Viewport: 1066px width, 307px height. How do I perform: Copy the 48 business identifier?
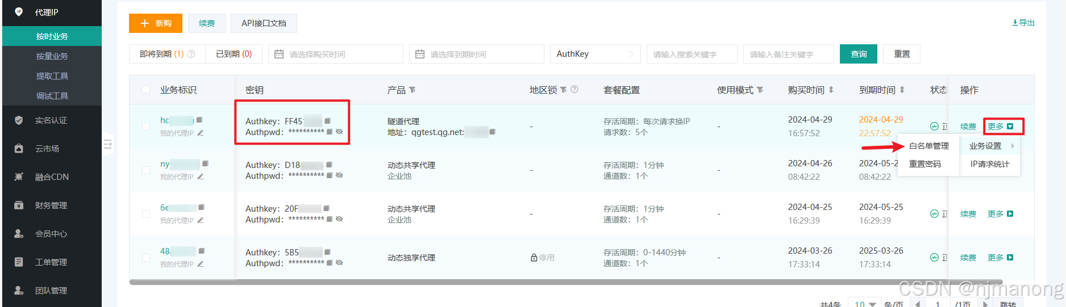point(201,251)
